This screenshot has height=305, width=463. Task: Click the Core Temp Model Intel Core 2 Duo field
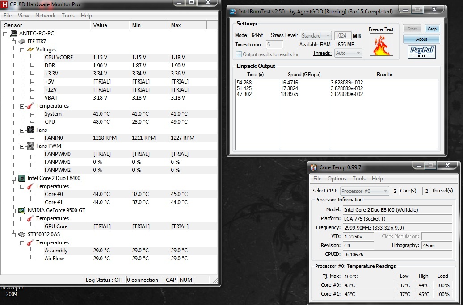point(397,210)
